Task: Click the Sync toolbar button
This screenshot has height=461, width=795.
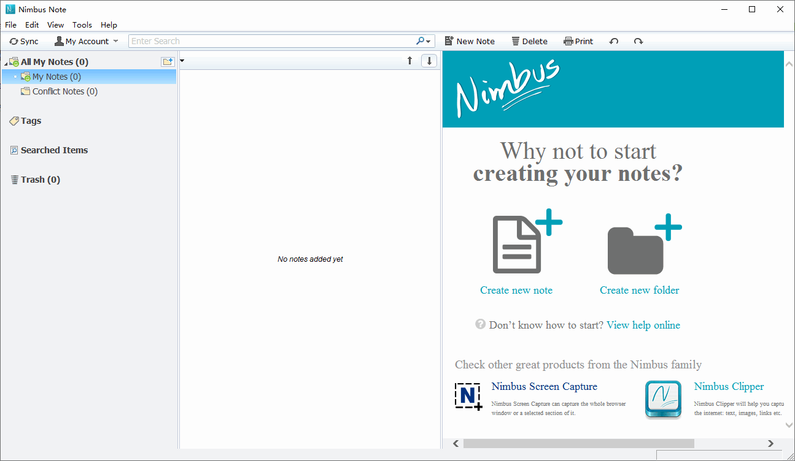Action: pyautogui.click(x=24, y=41)
